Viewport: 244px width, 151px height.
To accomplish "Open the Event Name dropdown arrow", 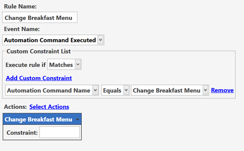I will [x=100, y=40].
